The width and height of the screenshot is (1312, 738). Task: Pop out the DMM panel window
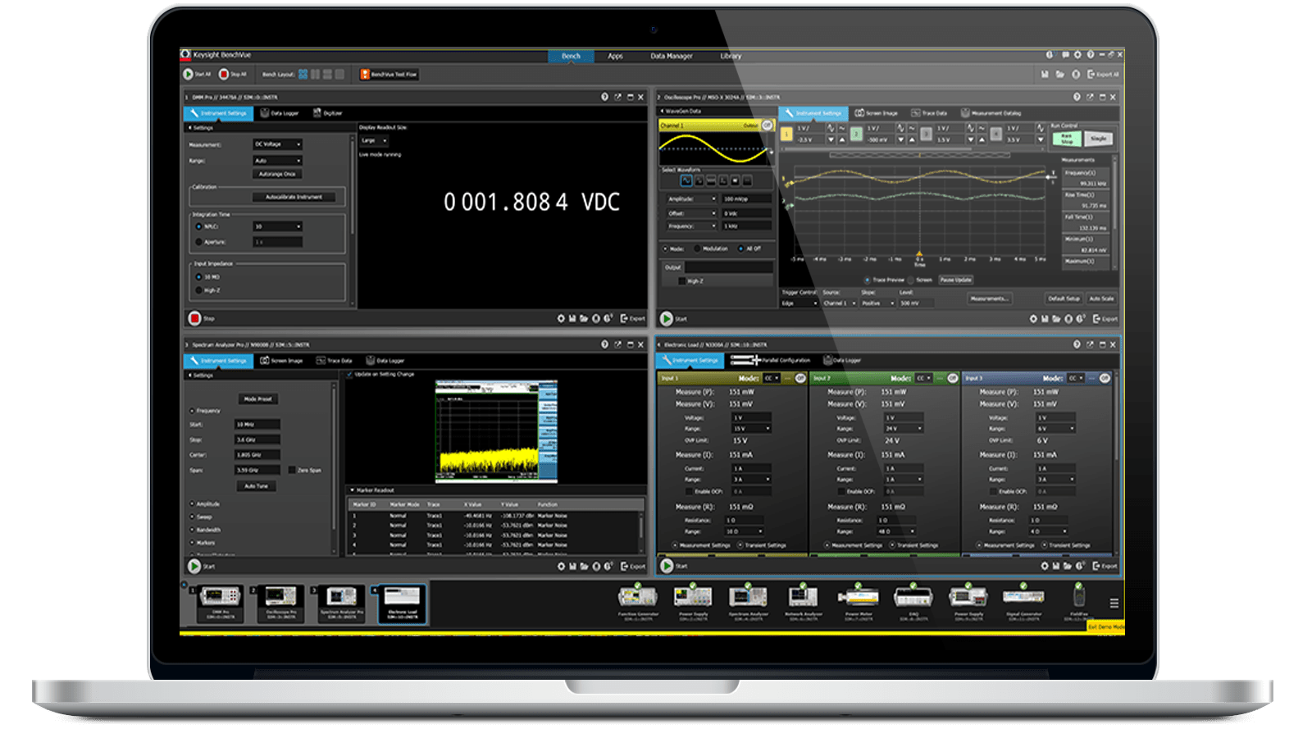pyautogui.click(x=618, y=97)
